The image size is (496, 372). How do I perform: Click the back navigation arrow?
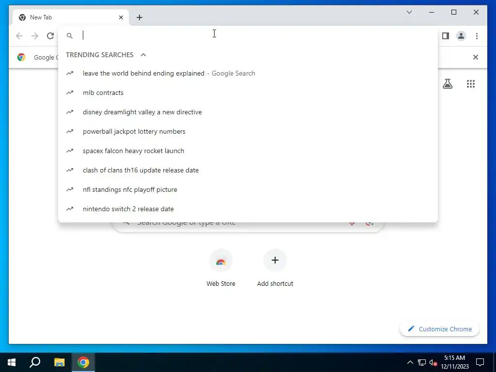[19, 36]
